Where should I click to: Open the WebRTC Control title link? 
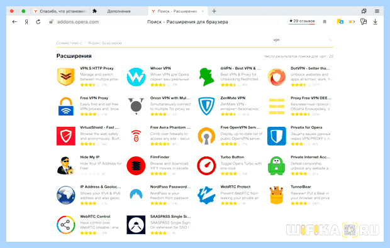pos(95,217)
